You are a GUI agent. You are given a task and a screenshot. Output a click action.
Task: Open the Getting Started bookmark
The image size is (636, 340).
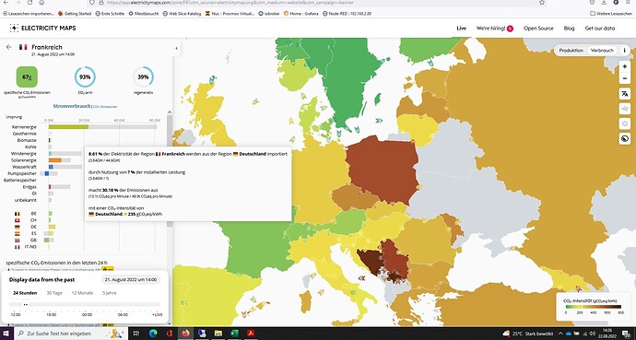75,14
